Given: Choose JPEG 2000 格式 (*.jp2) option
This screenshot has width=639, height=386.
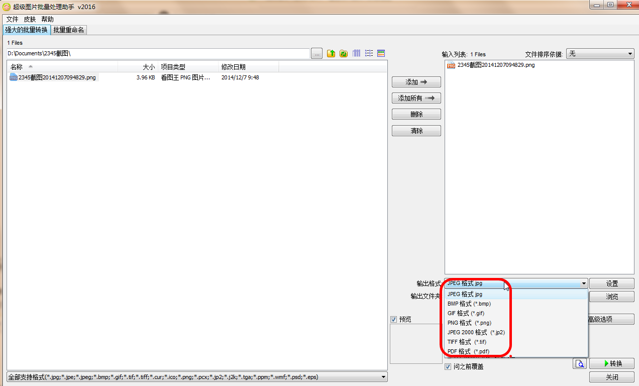Looking at the screenshot, I should tap(516, 332).
